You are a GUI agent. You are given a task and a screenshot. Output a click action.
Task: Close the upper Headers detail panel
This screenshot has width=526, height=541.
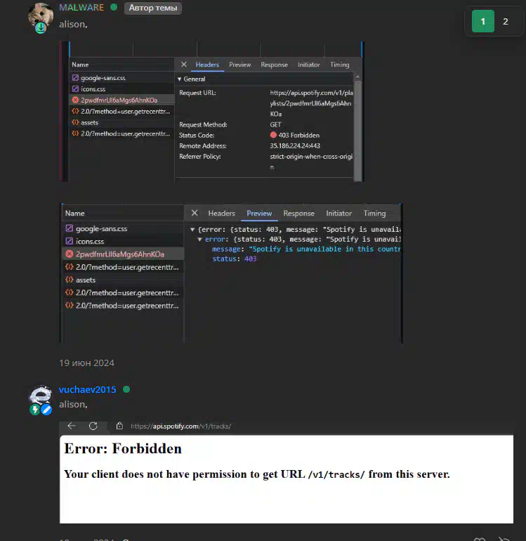[184, 65]
